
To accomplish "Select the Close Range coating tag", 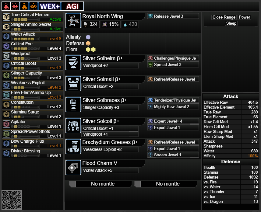I will point(224,17).
